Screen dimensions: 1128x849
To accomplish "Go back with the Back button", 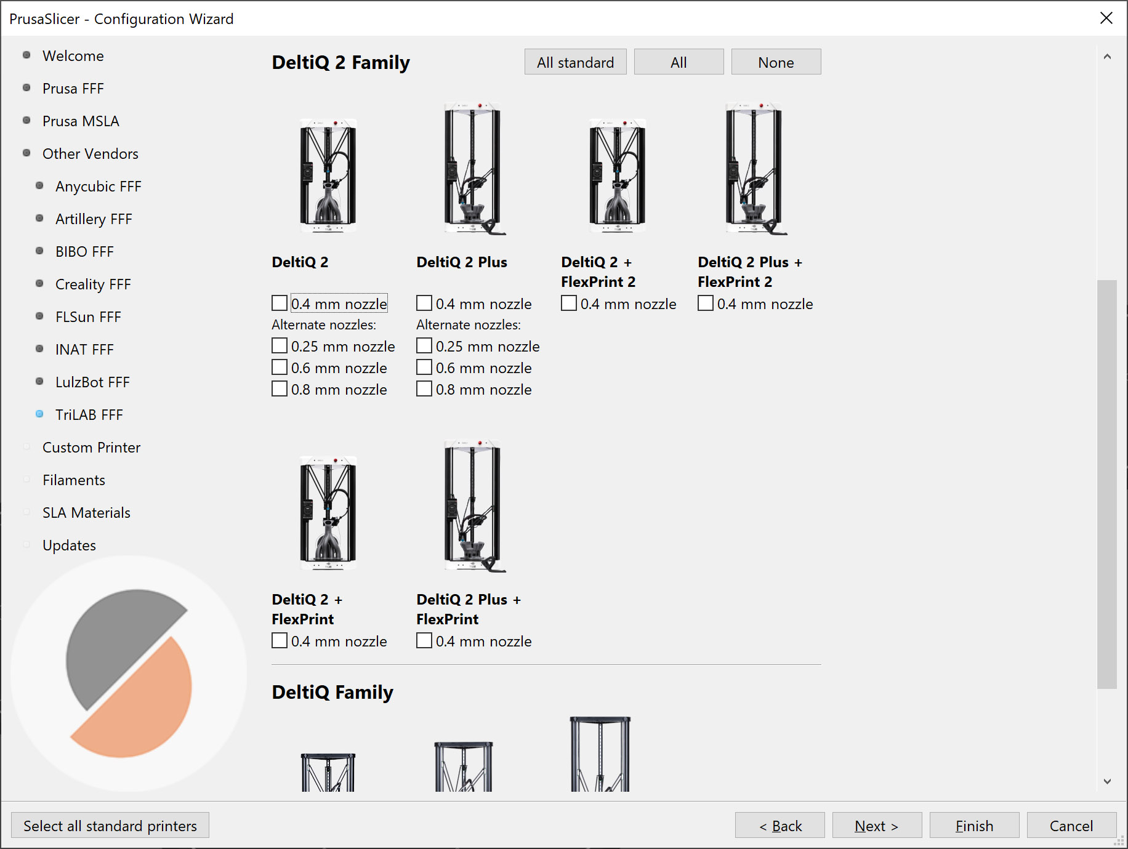I will pos(780,826).
